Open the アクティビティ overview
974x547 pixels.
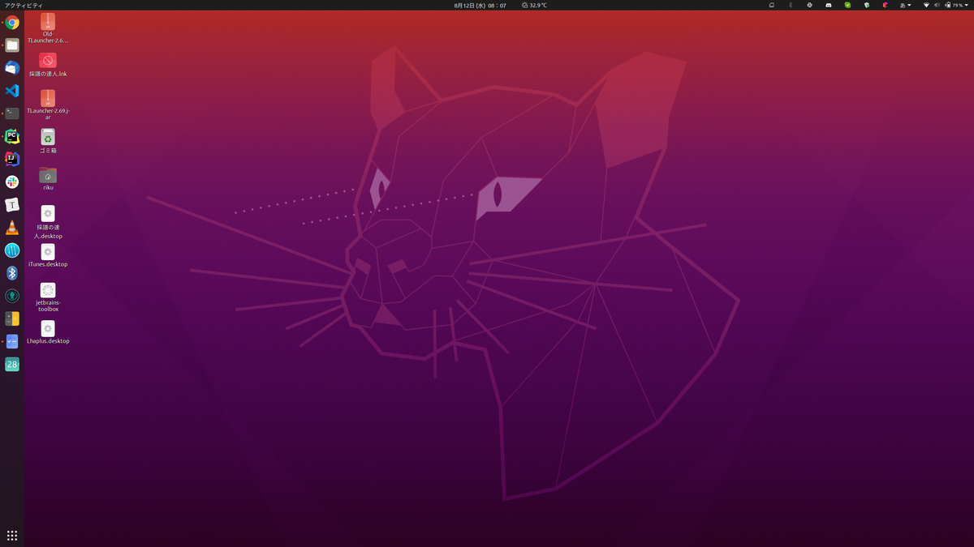click(x=24, y=5)
